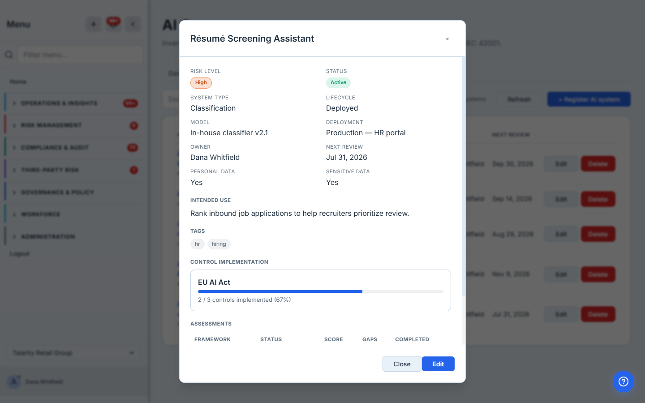Open the notifications icon with red badge
Image resolution: width=645 pixels, height=403 pixels.
(113, 24)
